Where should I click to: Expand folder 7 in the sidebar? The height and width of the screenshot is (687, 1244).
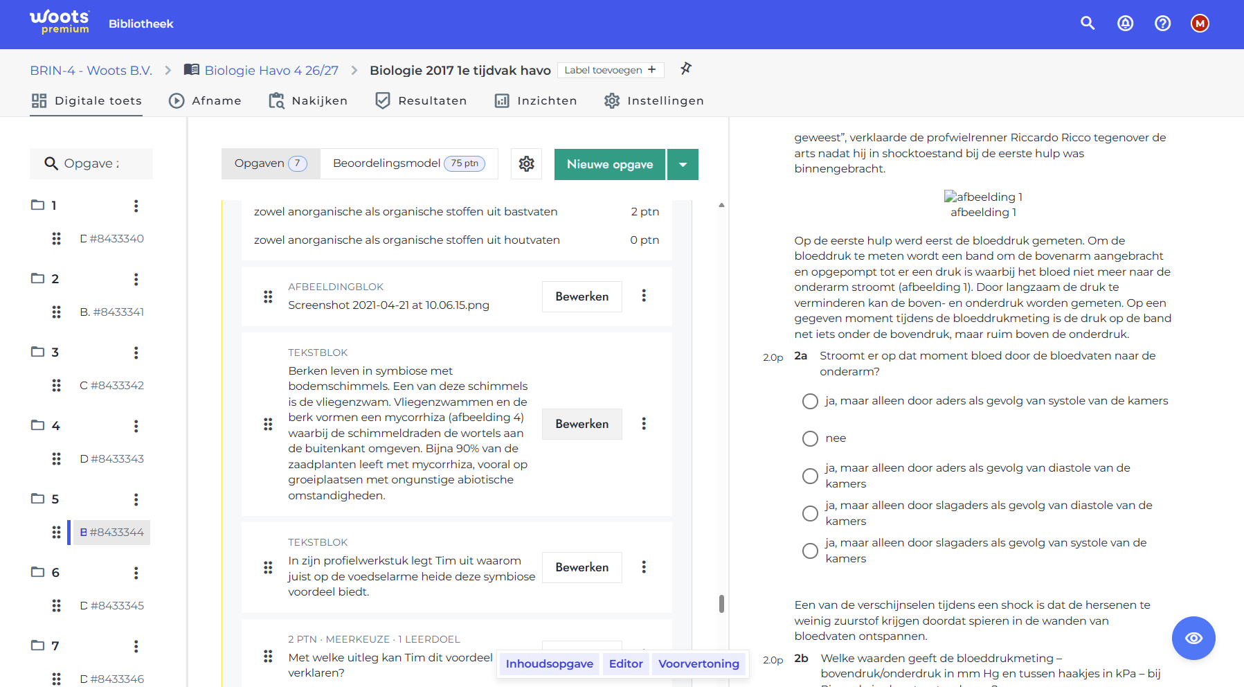37,645
